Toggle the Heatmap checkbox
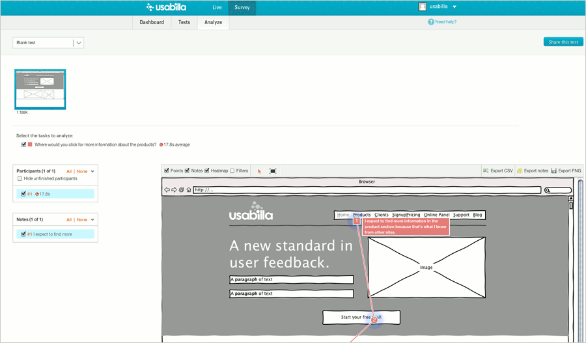The width and height of the screenshot is (586, 343). tap(207, 171)
